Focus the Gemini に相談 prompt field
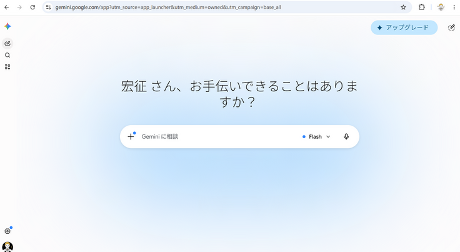 click(x=217, y=137)
